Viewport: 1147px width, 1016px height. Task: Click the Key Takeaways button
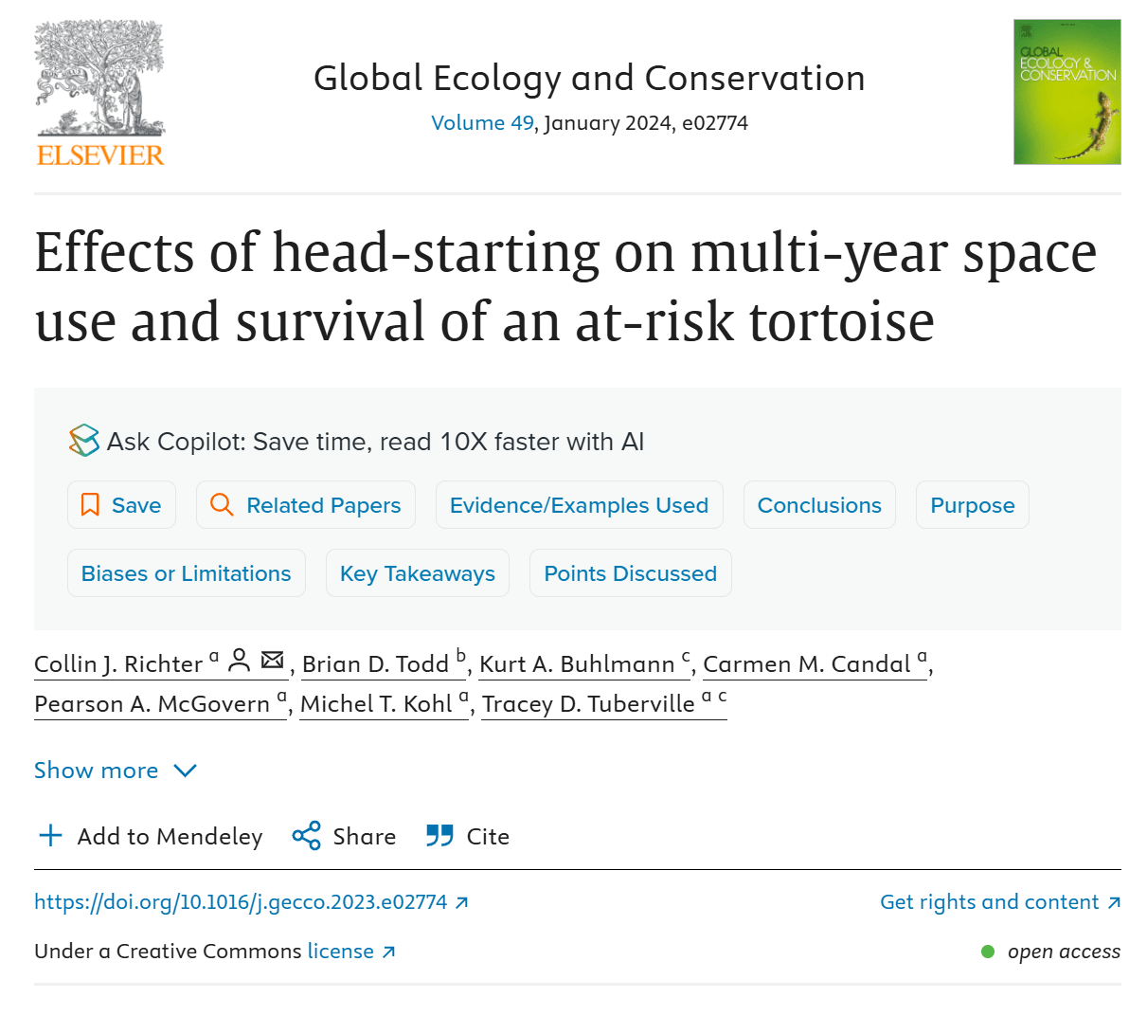pos(418,573)
